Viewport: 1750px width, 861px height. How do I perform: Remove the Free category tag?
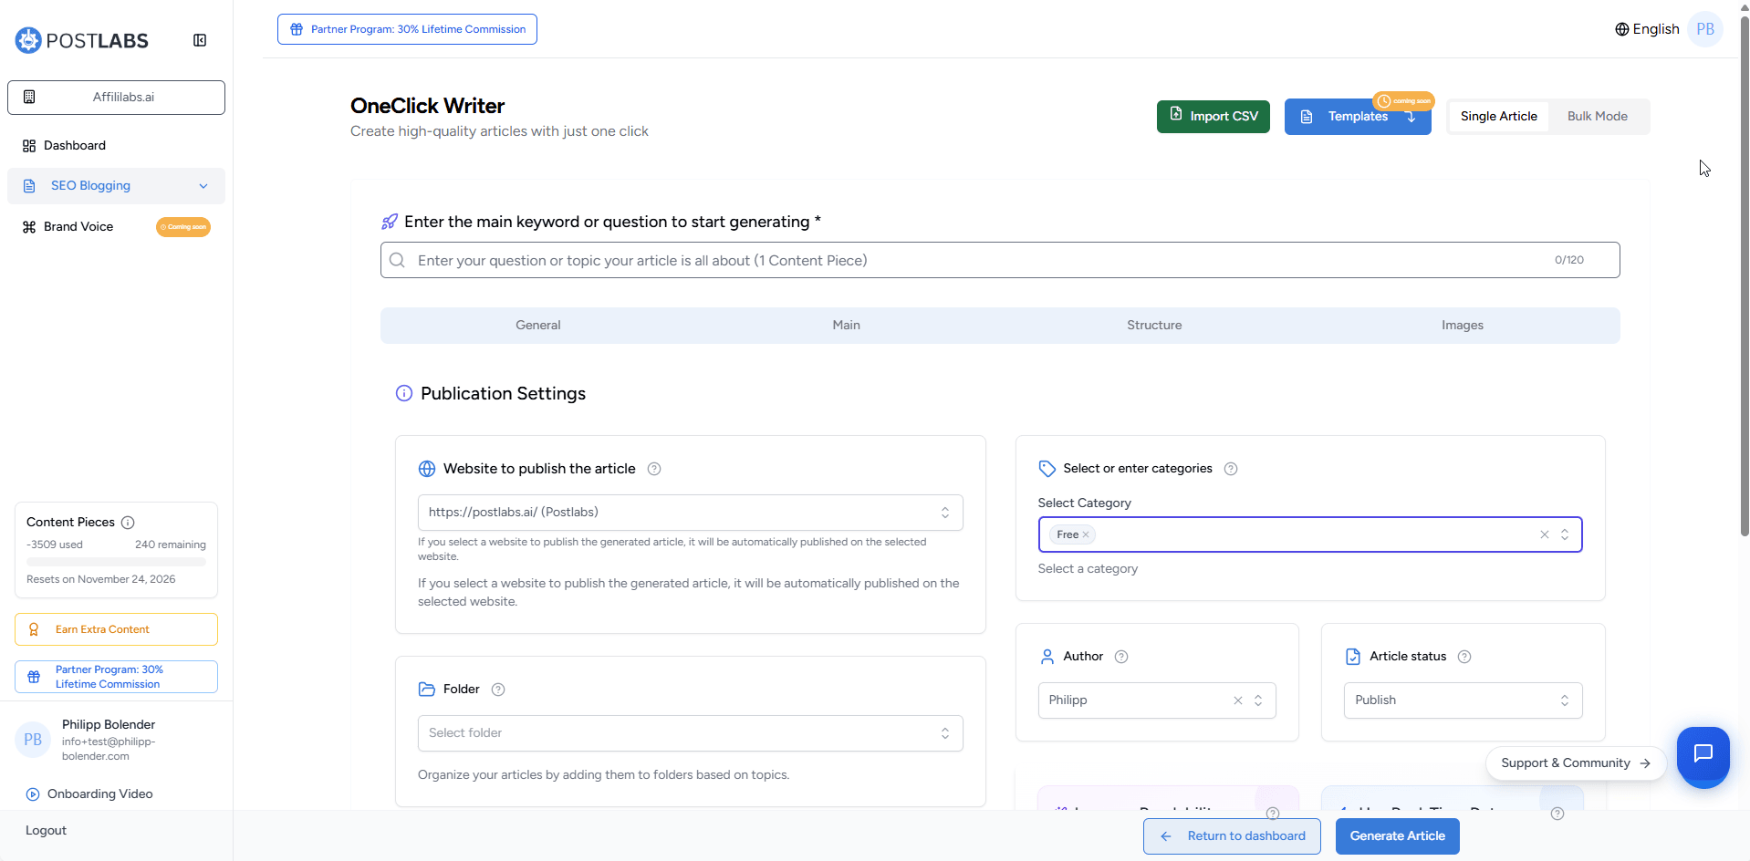pyautogui.click(x=1086, y=535)
